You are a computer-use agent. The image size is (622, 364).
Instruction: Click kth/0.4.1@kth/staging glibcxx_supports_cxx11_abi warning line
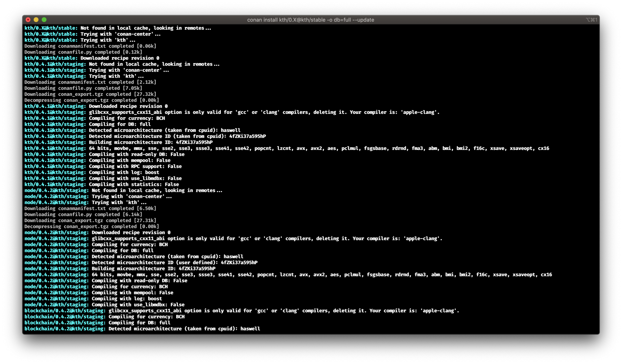[x=232, y=112]
